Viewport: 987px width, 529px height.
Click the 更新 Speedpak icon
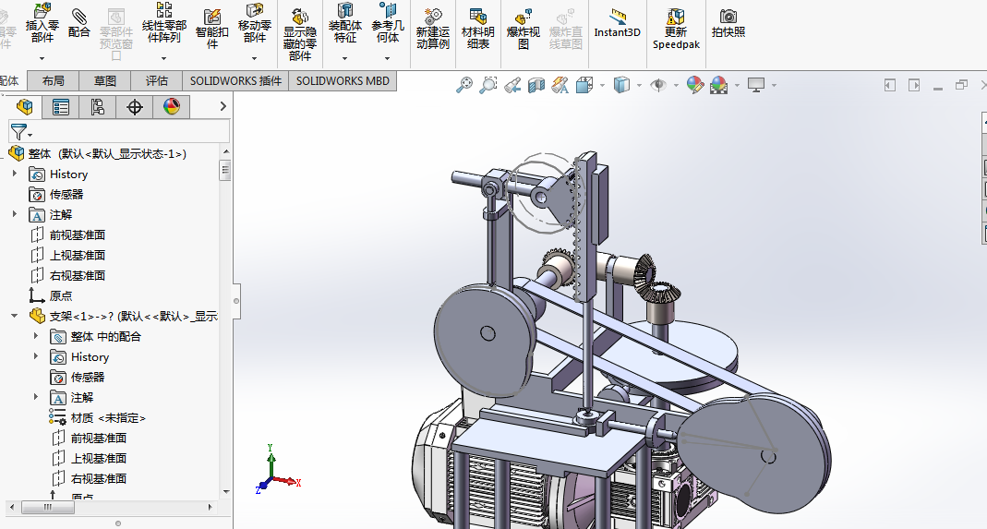676,28
